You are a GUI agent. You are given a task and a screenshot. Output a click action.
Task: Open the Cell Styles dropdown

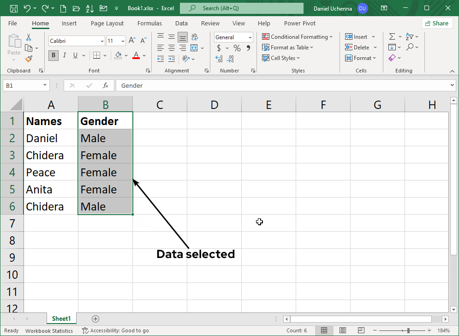pos(281,58)
